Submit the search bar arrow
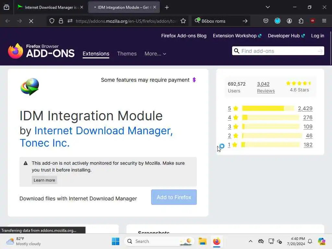This screenshot has width=332, height=249. pos(245,21)
